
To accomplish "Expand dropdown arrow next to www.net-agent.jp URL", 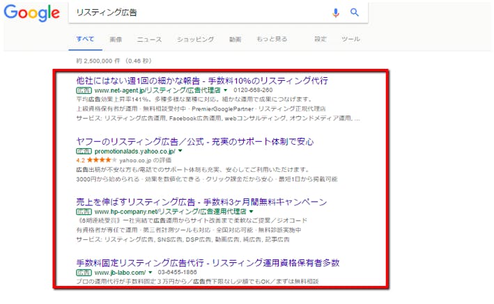I will pyautogui.click(x=226, y=90).
